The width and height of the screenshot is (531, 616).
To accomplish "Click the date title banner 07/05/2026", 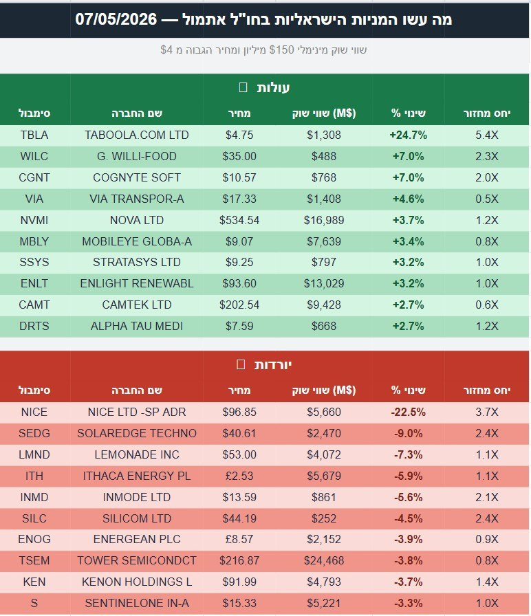I will [x=263, y=19].
